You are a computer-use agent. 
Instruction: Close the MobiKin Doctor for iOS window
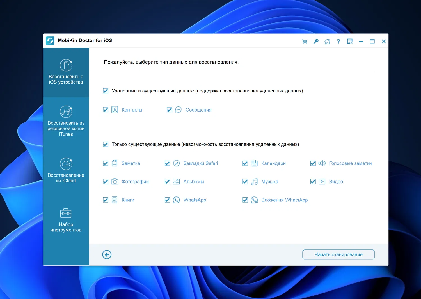tap(384, 41)
